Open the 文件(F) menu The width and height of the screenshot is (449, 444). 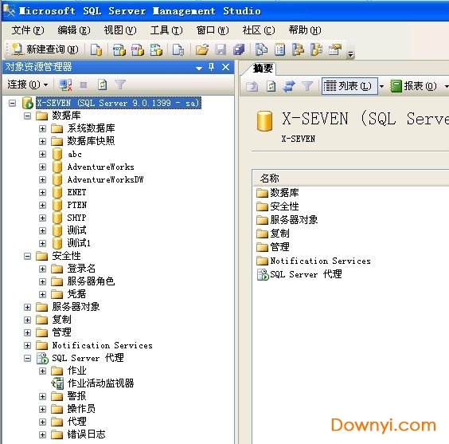(x=28, y=29)
